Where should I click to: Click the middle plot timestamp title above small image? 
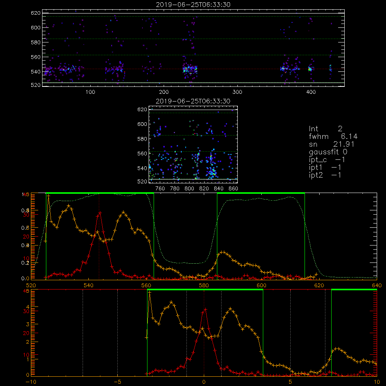pyautogui.click(x=193, y=101)
